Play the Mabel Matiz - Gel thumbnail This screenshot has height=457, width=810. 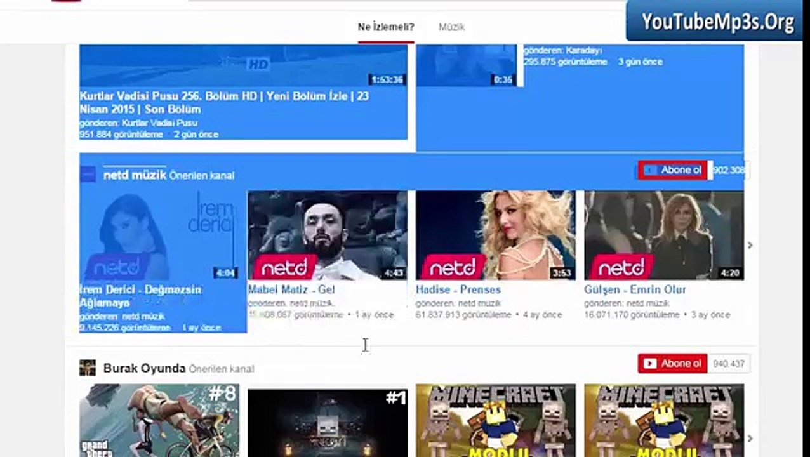pyautogui.click(x=328, y=235)
